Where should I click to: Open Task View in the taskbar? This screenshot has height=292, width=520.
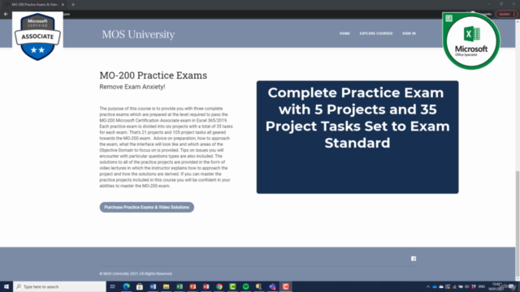click(112, 286)
